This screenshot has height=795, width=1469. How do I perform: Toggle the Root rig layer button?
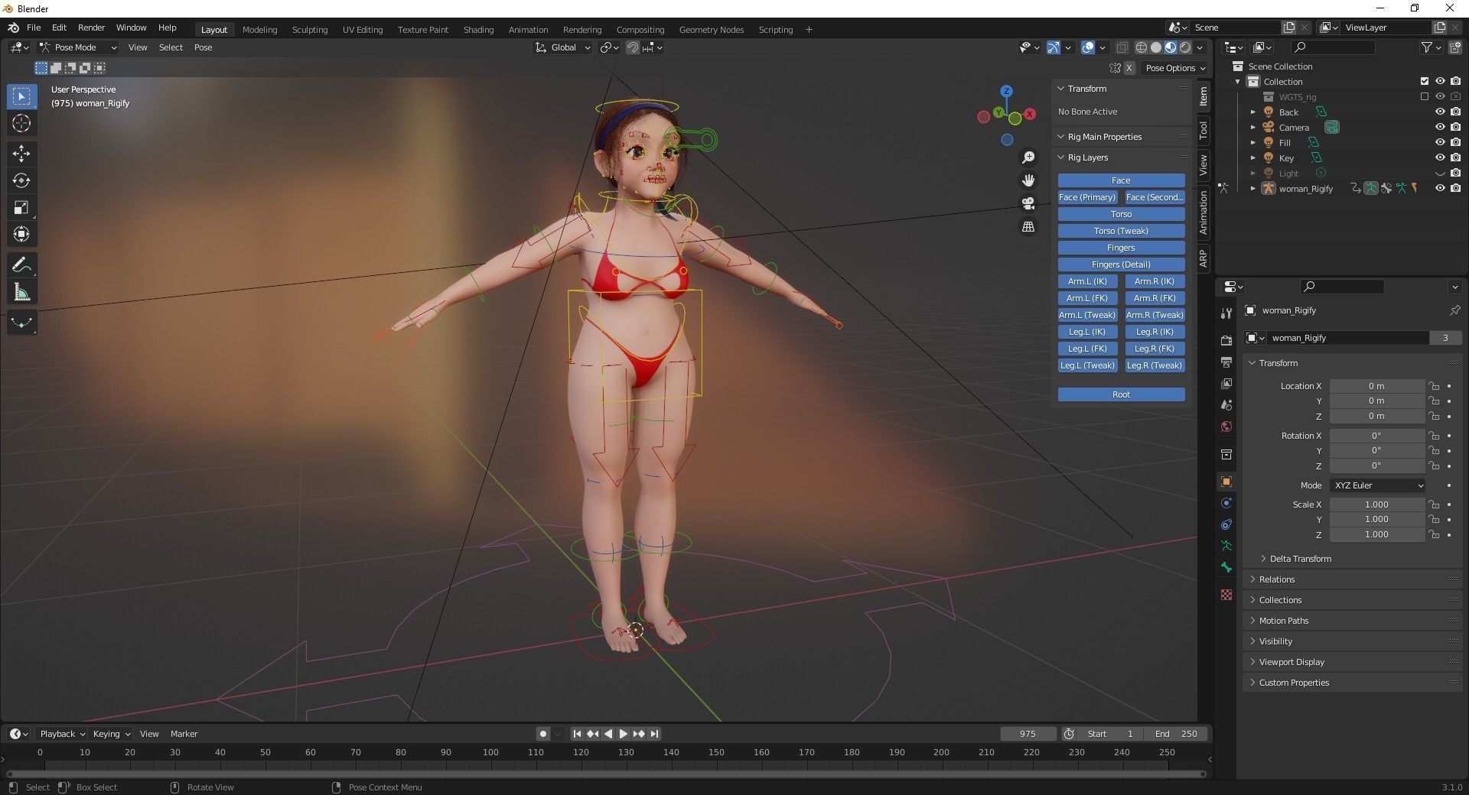coord(1121,394)
